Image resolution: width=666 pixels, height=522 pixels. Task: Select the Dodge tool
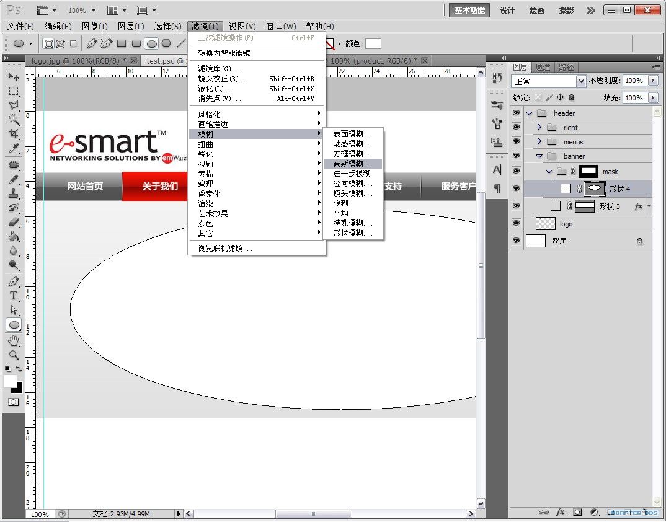click(14, 265)
